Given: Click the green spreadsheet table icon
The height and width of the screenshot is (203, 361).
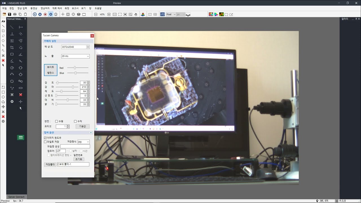Looking at the screenshot, I should click(21, 138).
